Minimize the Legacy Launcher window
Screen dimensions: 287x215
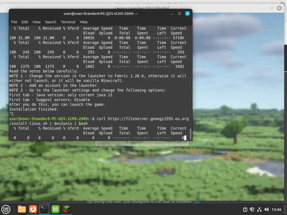pos(264,8)
